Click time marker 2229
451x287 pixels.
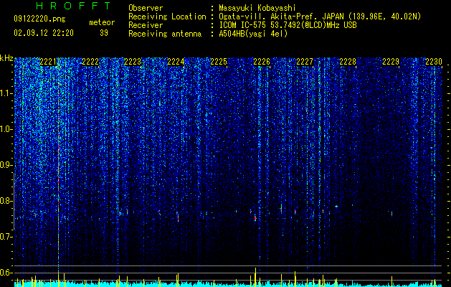(391, 62)
